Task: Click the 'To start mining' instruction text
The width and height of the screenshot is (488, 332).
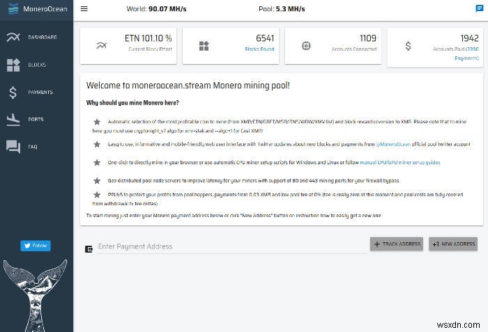Action: pos(234,216)
